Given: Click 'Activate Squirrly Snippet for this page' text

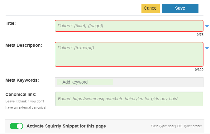Looking at the screenshot, I should click(66, 126).
